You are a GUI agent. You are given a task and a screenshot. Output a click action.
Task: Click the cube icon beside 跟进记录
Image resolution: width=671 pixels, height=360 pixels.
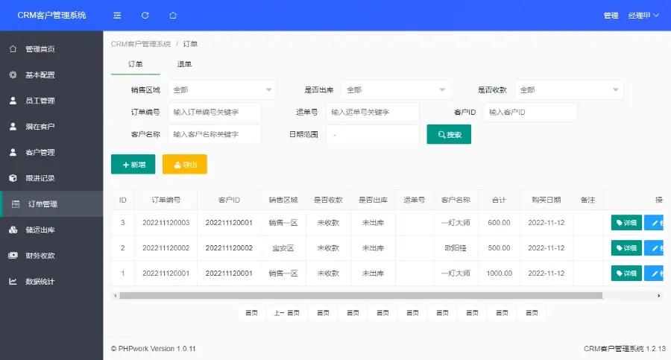(x=13, y=178)
